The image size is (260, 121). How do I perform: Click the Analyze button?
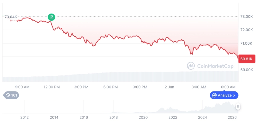[x=224, y=95]
